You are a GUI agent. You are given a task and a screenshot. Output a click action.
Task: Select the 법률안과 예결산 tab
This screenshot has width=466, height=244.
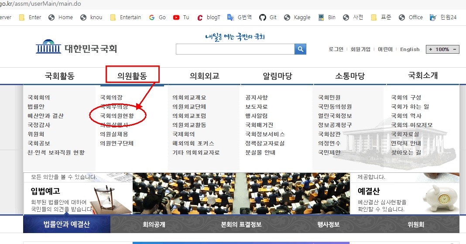(x=67, y=224)
